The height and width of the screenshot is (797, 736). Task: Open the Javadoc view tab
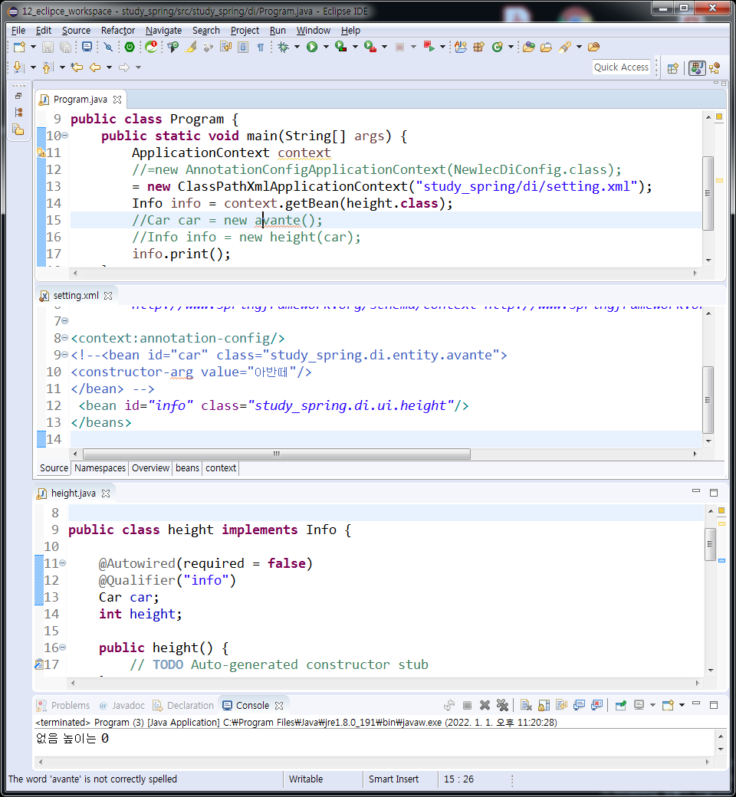(x=122, y=706)
